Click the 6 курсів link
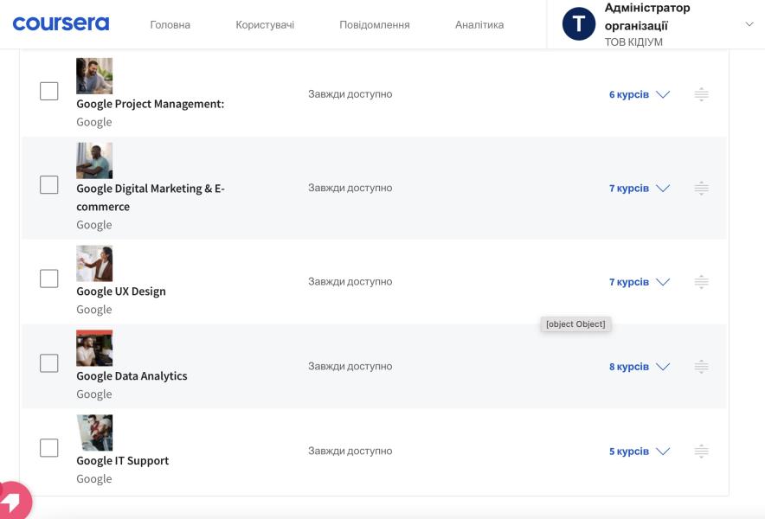 [629, 94]
